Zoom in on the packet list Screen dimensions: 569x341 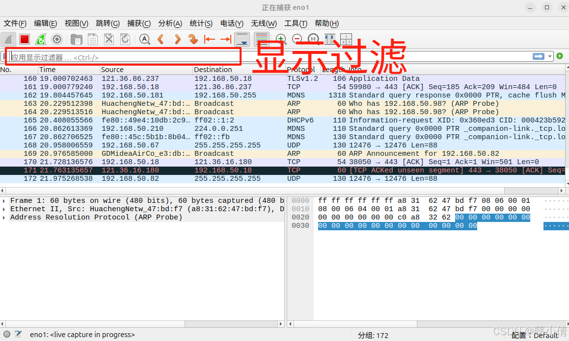tap(281, 39)
